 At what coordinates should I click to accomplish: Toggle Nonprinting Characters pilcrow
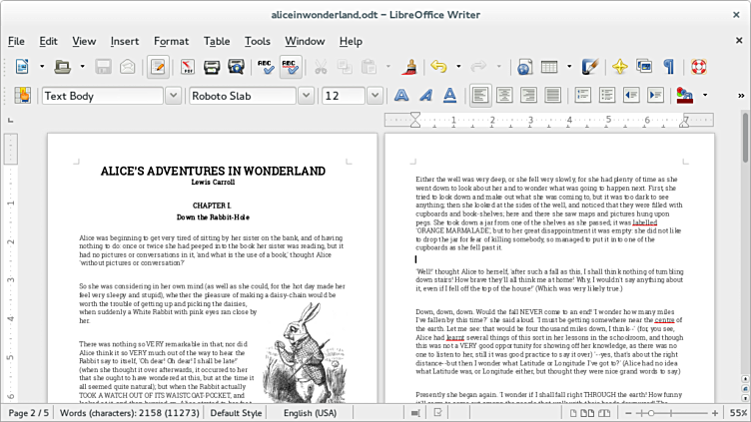[x=668, y=67]
